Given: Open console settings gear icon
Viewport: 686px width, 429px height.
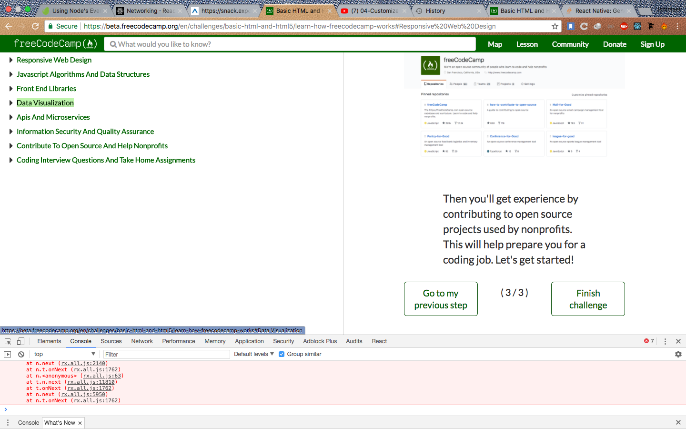Looking at the screenshot, I should pyautogui.click(x=678, y=354).
